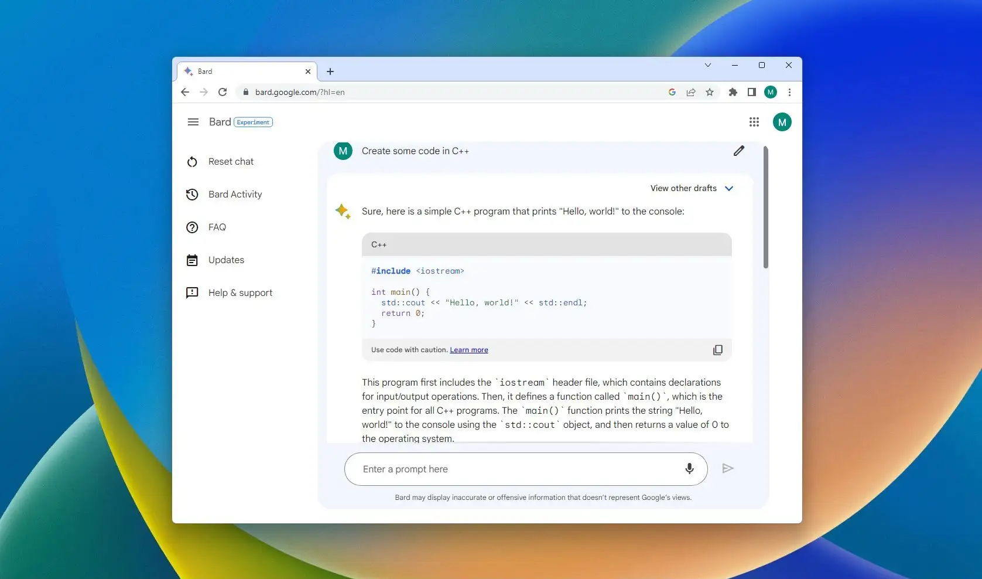Open Help & support

point(229,293)
